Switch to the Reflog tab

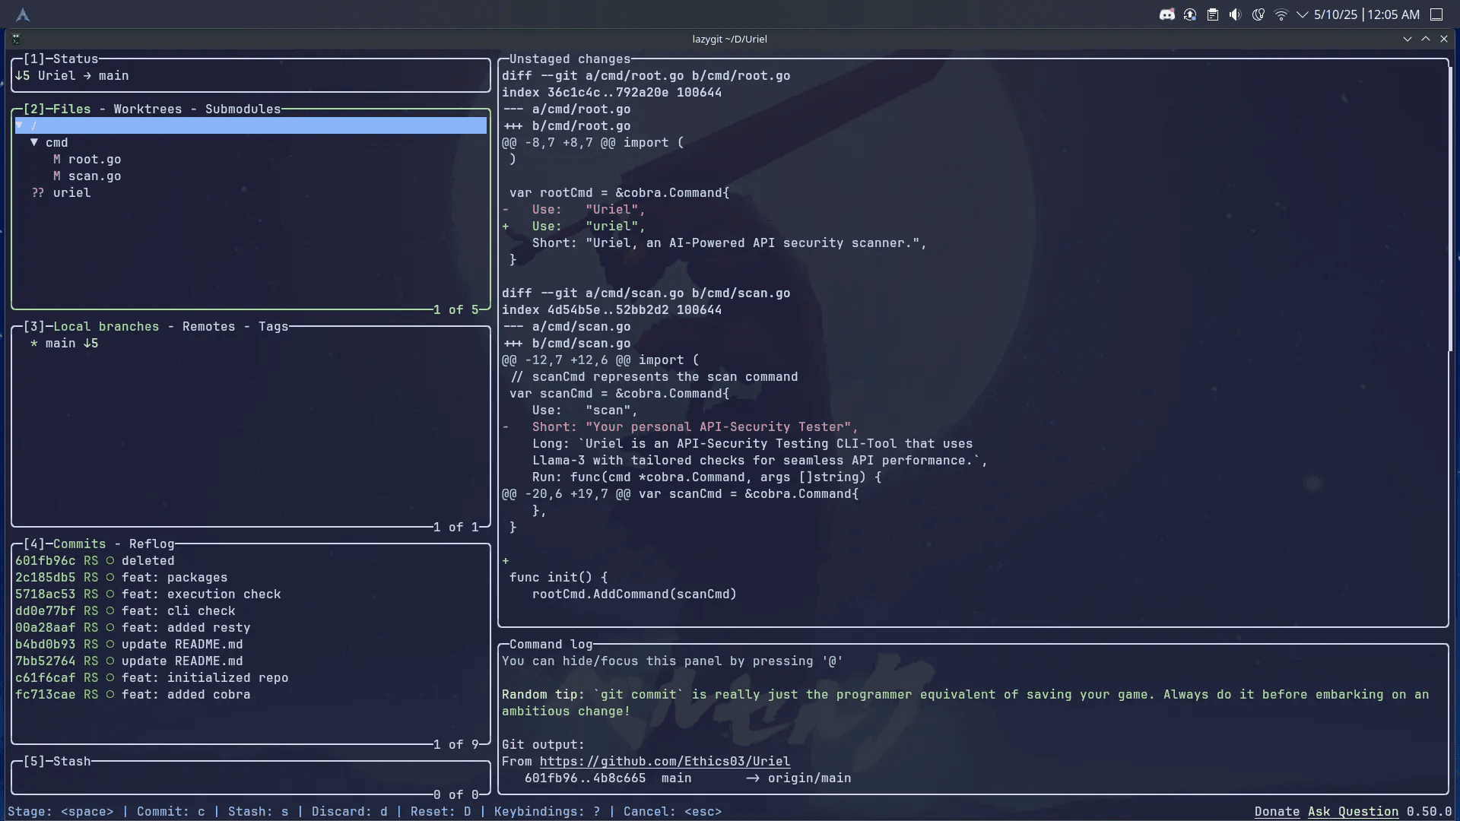[x=151, y=544]
